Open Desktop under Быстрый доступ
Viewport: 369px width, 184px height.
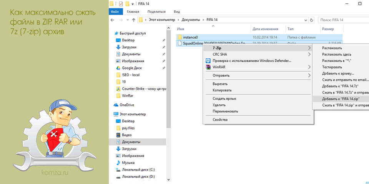128,40
